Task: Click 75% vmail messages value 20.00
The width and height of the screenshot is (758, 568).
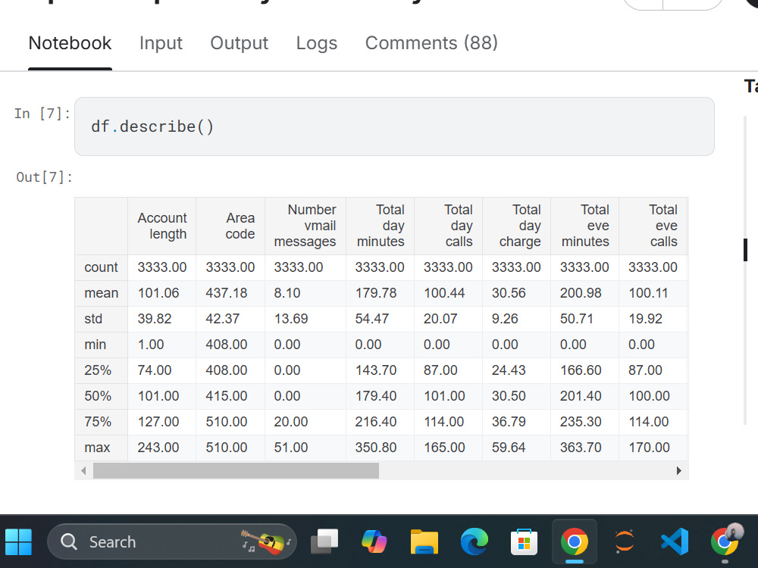Action: coord(291,422)
